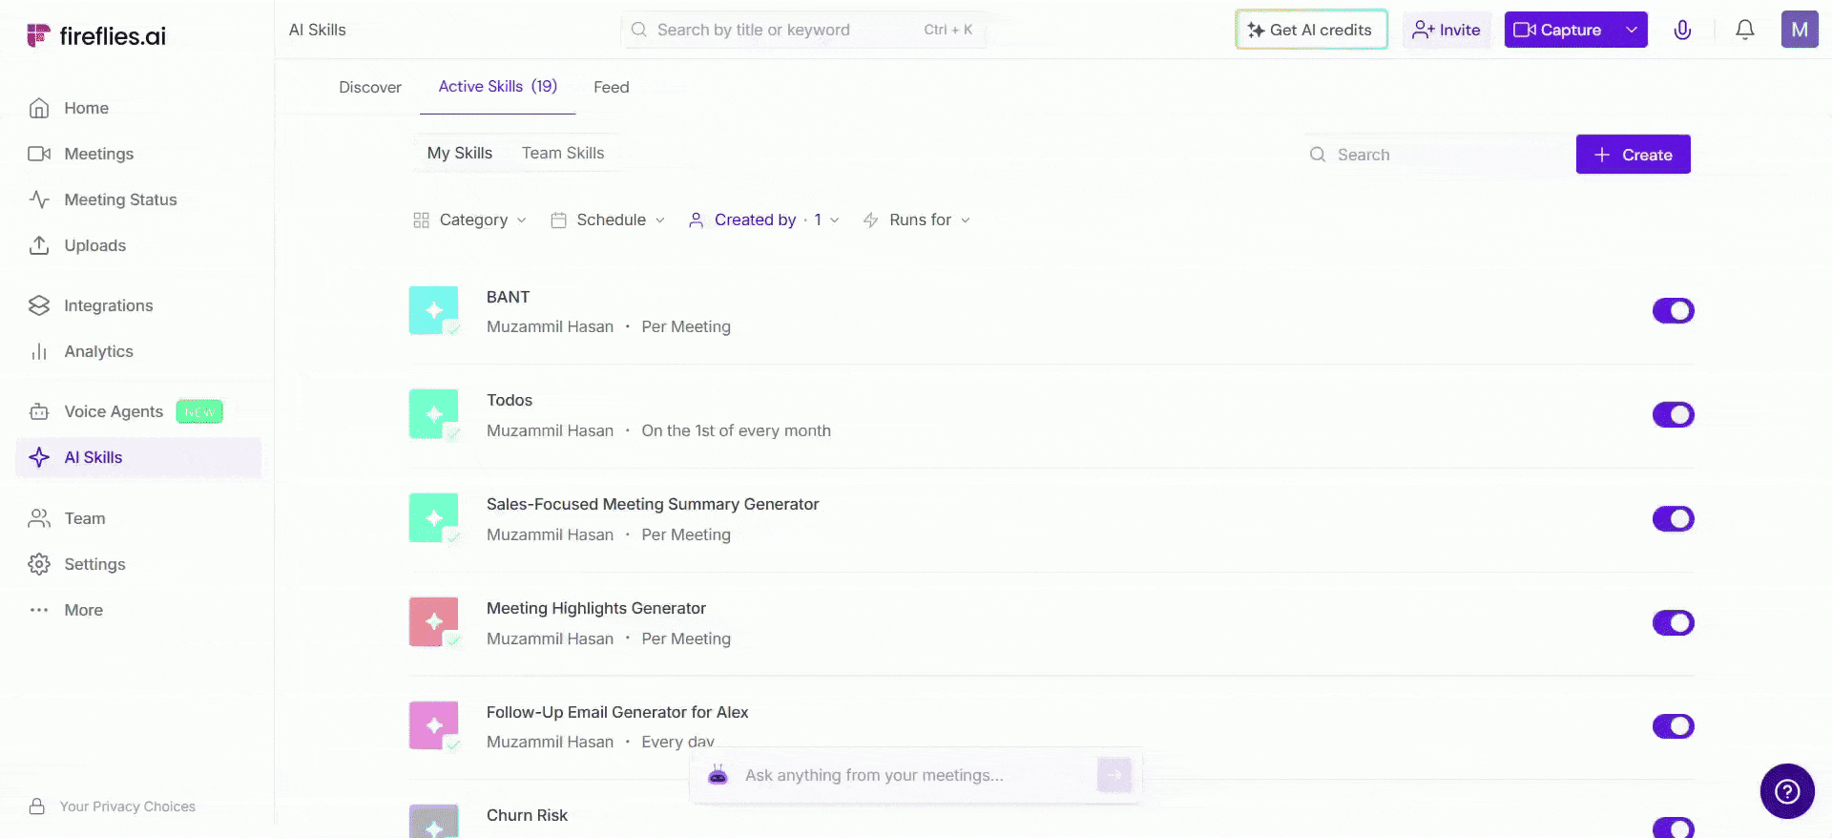Click the Analytics bar chart icon
The height and width of the screenshot is (838, 1832).
point(39,351)
